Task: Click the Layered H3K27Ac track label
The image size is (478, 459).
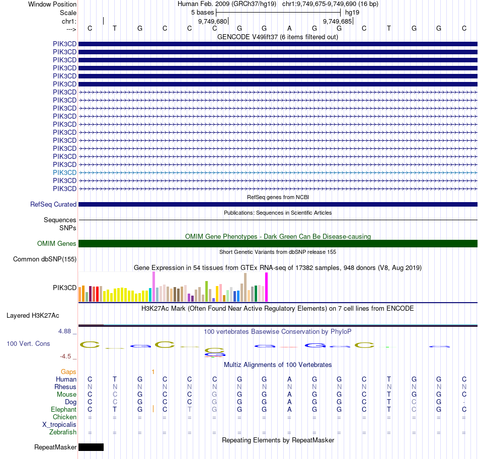Action: pos(33,316)
